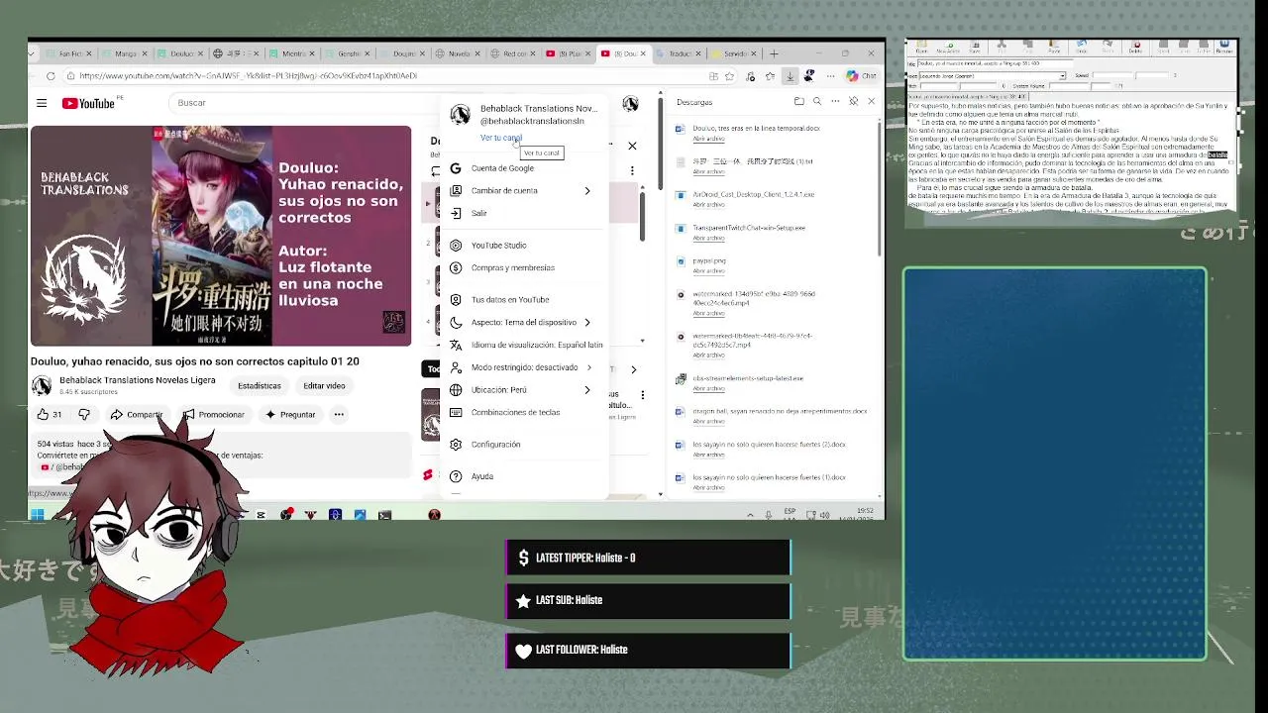1268x713 pixels.
Task: Open downloads folder icon in Descargas
Action: [798, 102]
